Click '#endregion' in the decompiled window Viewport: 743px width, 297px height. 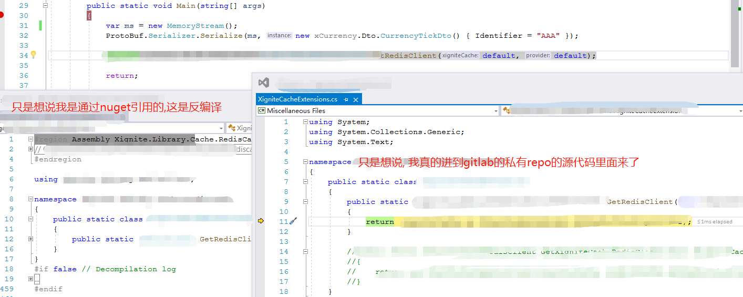point(58,159)
